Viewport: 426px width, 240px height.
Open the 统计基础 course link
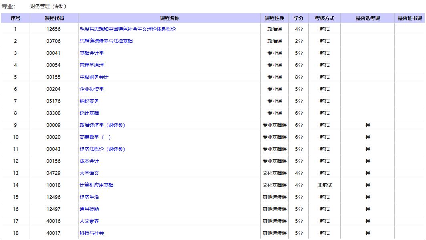[x=89, y=113]
